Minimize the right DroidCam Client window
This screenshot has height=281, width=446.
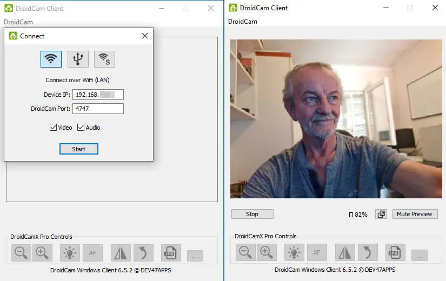[x=385, y=8]
